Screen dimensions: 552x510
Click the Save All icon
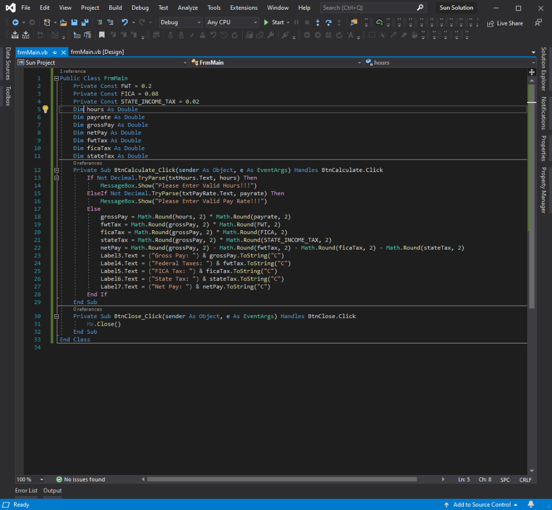(x=84, y=22)
